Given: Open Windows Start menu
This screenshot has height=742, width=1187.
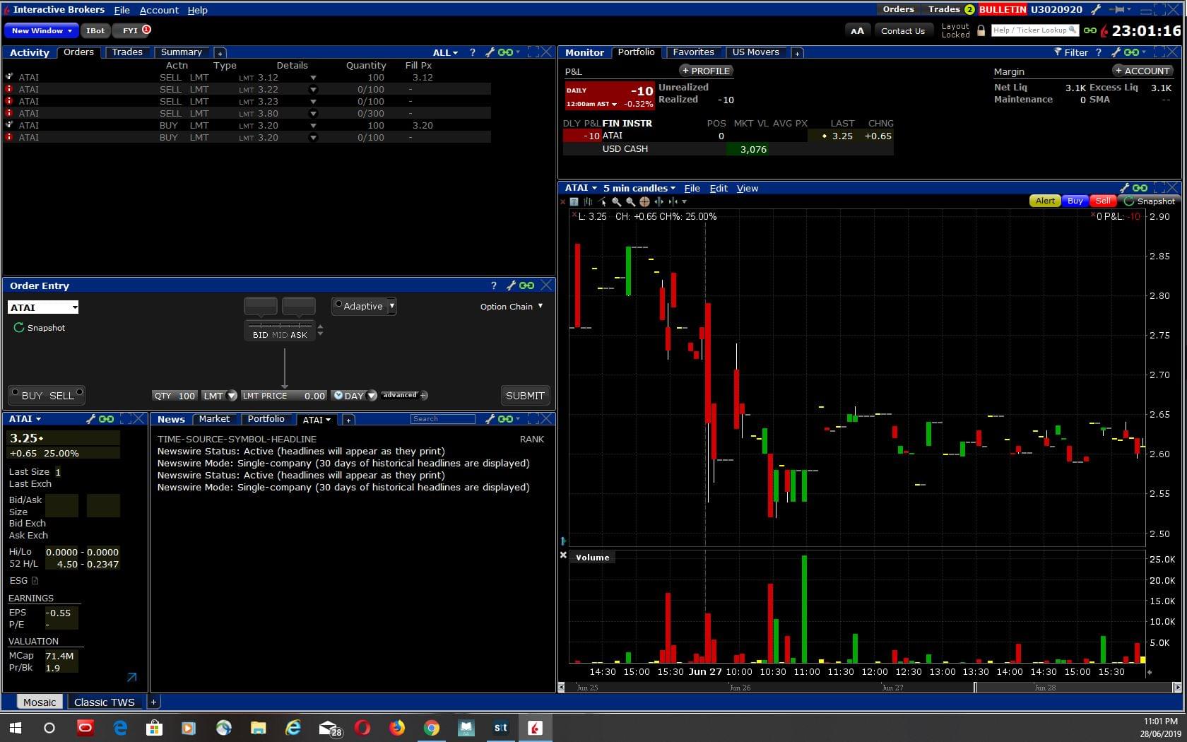Looking at the screenshot, I should [16, 728].
